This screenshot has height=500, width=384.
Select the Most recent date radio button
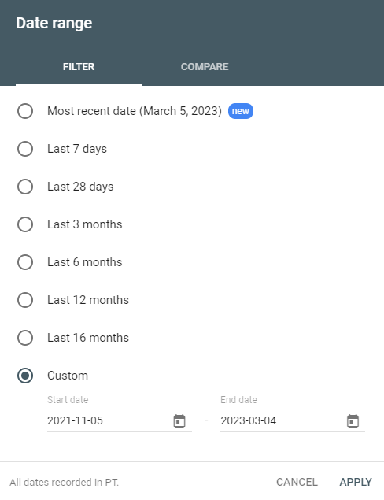coord(25,111)
